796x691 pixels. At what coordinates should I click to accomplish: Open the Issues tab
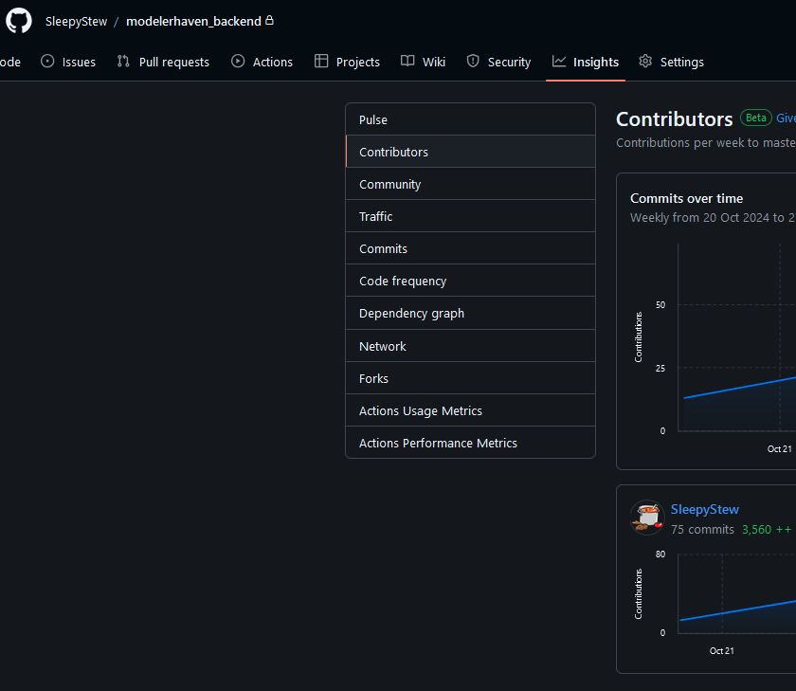(68, 62)
